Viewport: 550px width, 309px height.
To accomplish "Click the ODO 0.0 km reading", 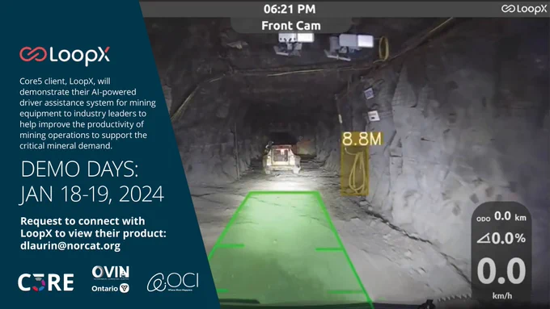I will click(x=501, y=216).
